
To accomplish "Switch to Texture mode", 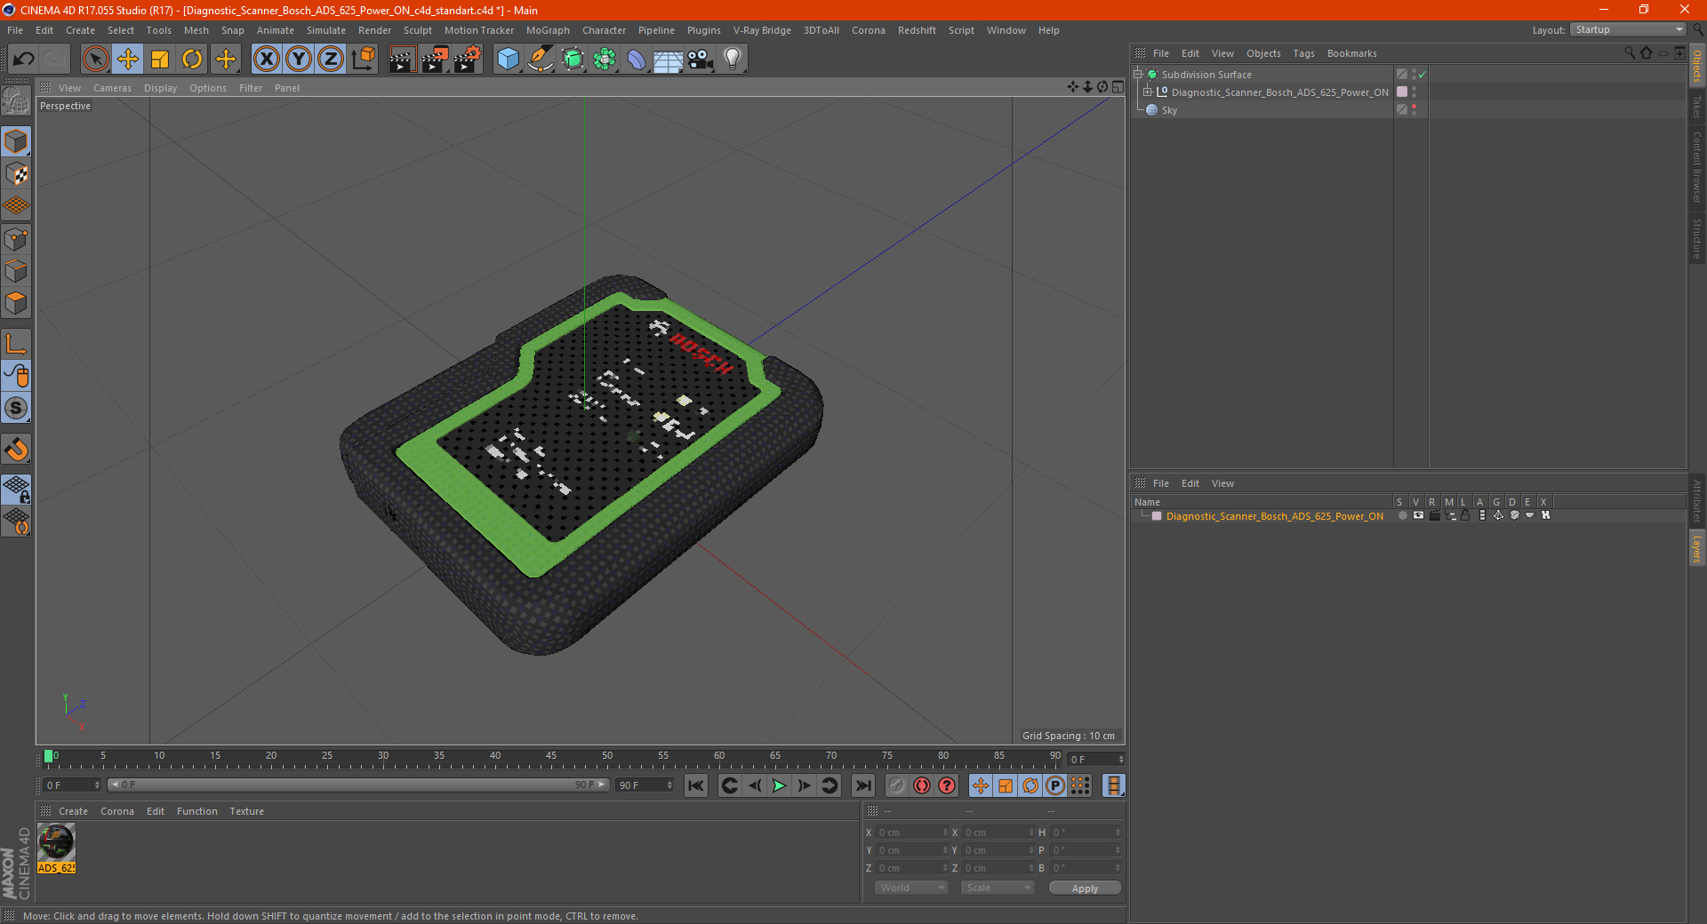I will [x=16, y=173].
